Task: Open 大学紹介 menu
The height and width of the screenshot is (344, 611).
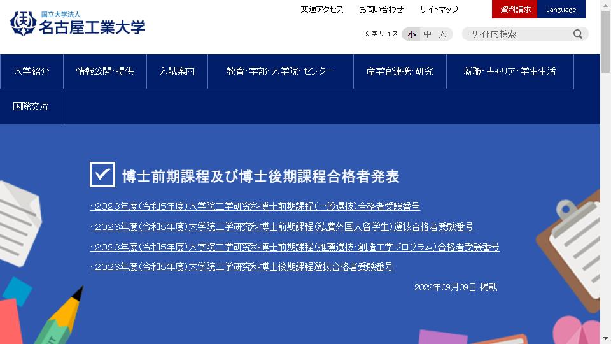Action: 32,71
